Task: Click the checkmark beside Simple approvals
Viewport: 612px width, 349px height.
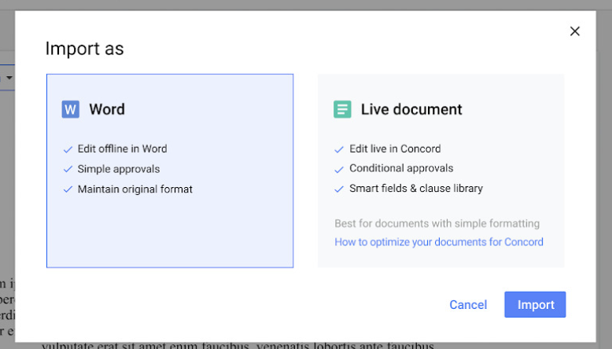Action: pos(68,169)
